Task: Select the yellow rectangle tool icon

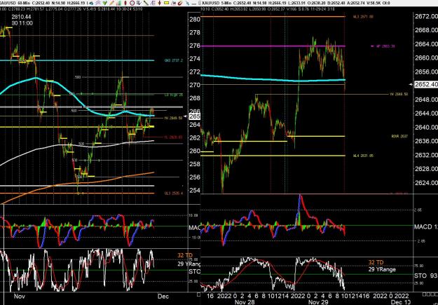Action: [167, 3]
